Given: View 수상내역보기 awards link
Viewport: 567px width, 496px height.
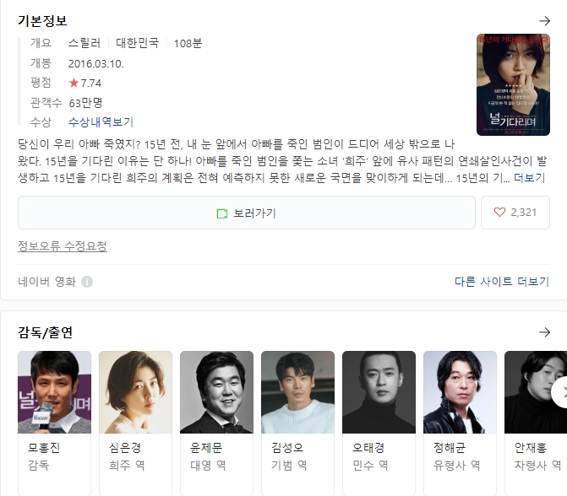Looking at the screenshot, I should pos(101,122).
